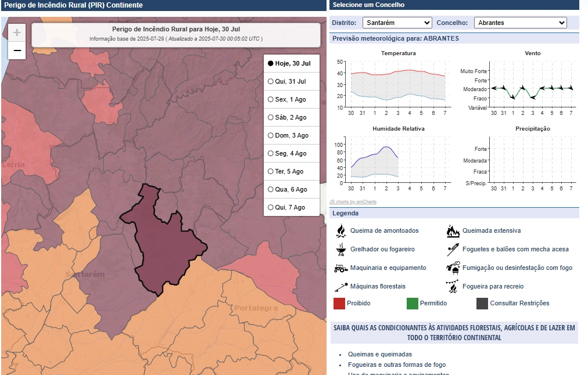Image resolution: width=588 pixels, height=375 pixels.
Task: Click the Máquinas florestais chainsaw icon
Action: point(340,287)
